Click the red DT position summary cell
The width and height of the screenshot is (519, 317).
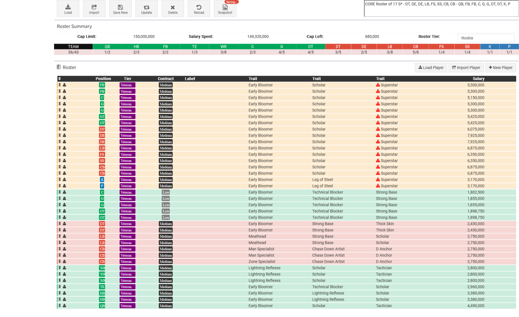338,47
